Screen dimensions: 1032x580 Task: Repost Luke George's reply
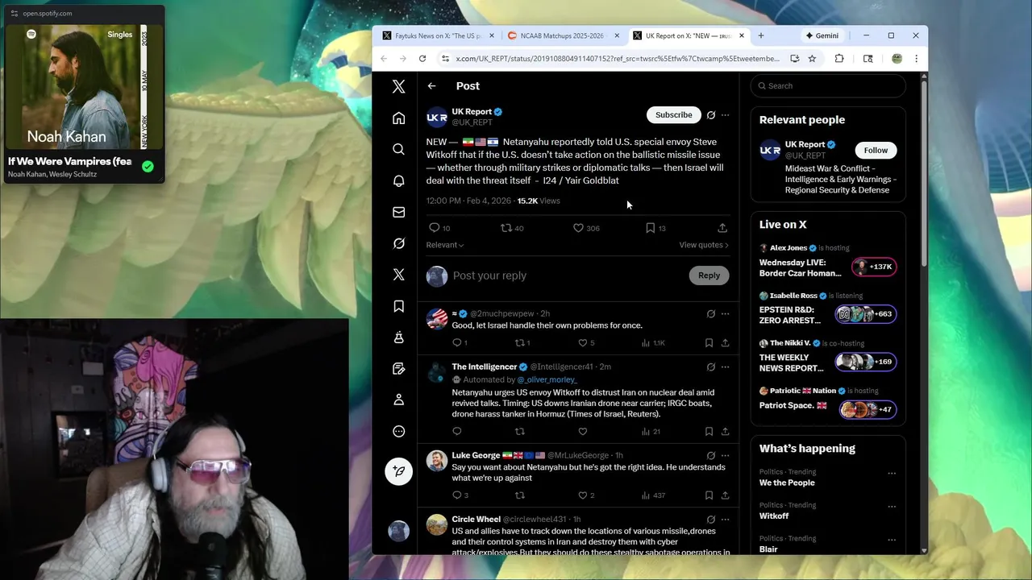coord(519,495)
